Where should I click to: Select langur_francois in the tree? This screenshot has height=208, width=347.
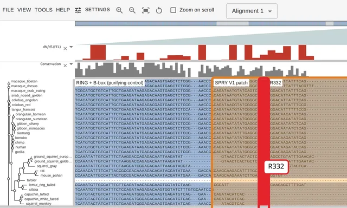(x=23, y=109)
